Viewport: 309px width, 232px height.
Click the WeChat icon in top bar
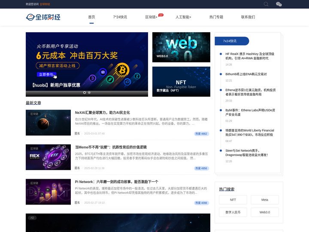pyautogui.click(x=279, y=4)
